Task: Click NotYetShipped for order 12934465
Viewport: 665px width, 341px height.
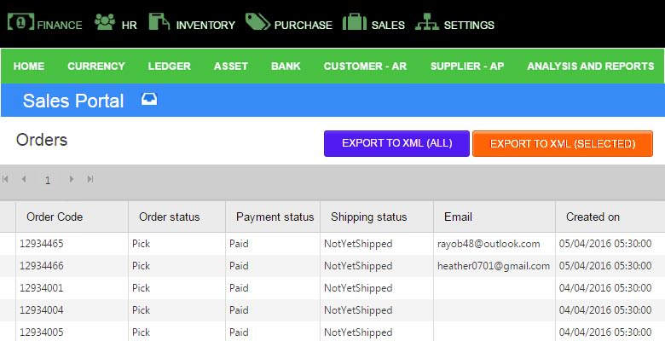Action: point(358,244)
